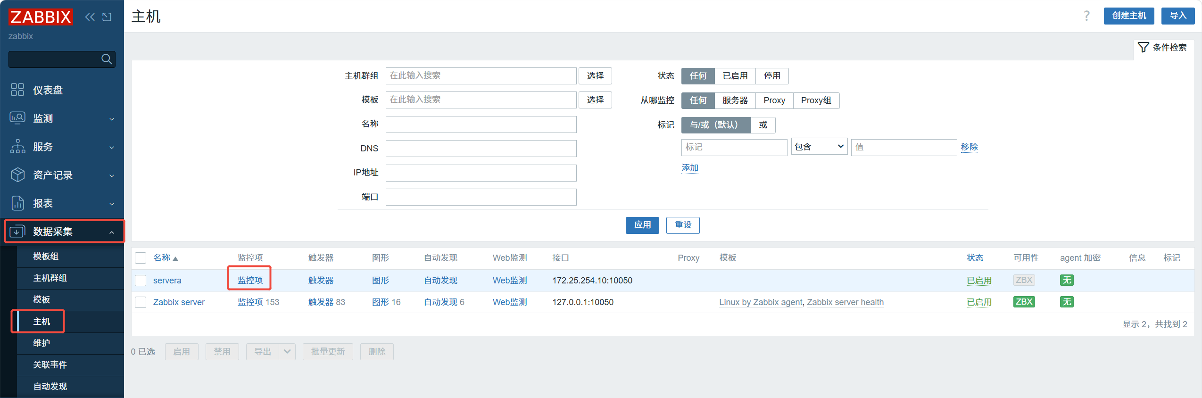
Task: Open 自动发现 in the sidebar submenu
Action: (x=50, y=387)
